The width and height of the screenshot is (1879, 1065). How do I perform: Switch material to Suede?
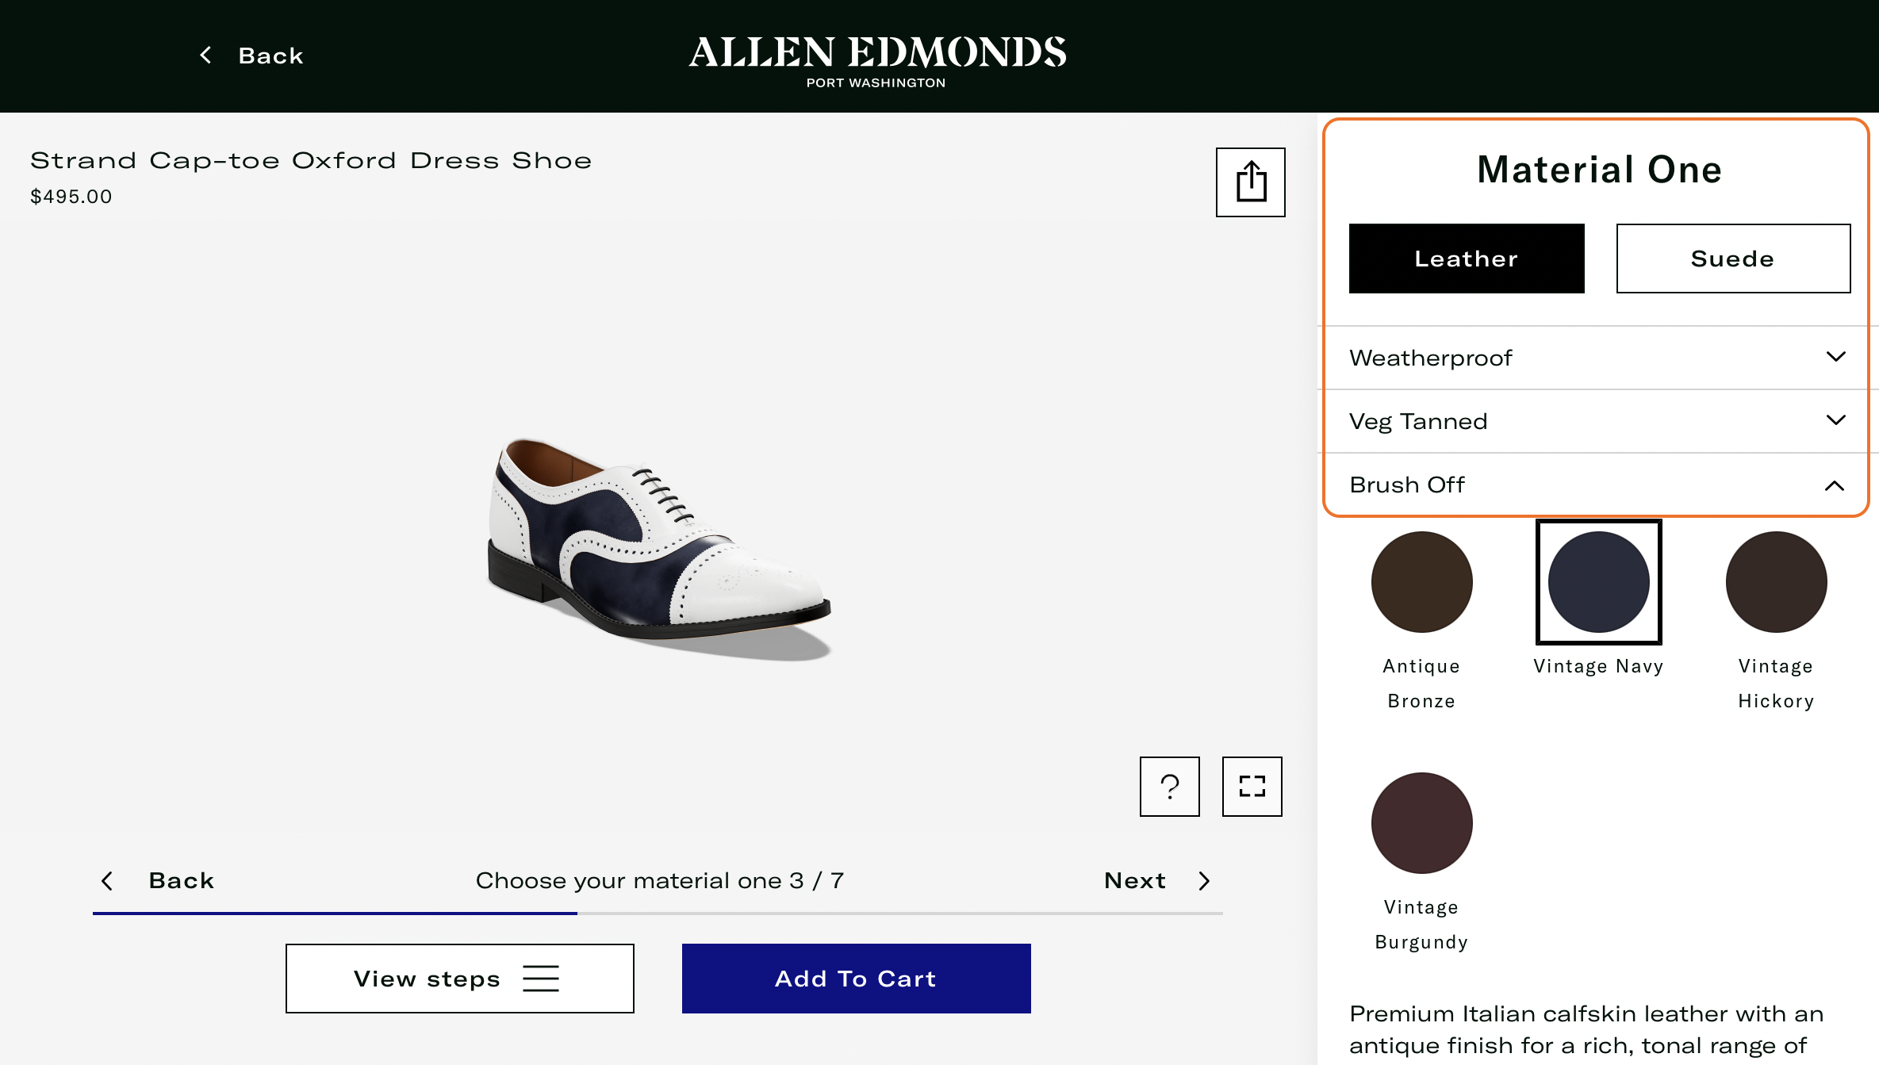pyautogui.click(x=1733, y=259)
